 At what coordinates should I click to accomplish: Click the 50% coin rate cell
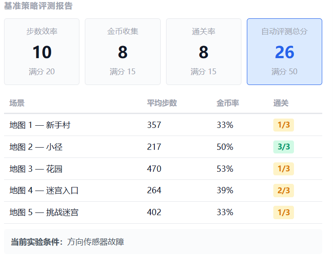225,147
